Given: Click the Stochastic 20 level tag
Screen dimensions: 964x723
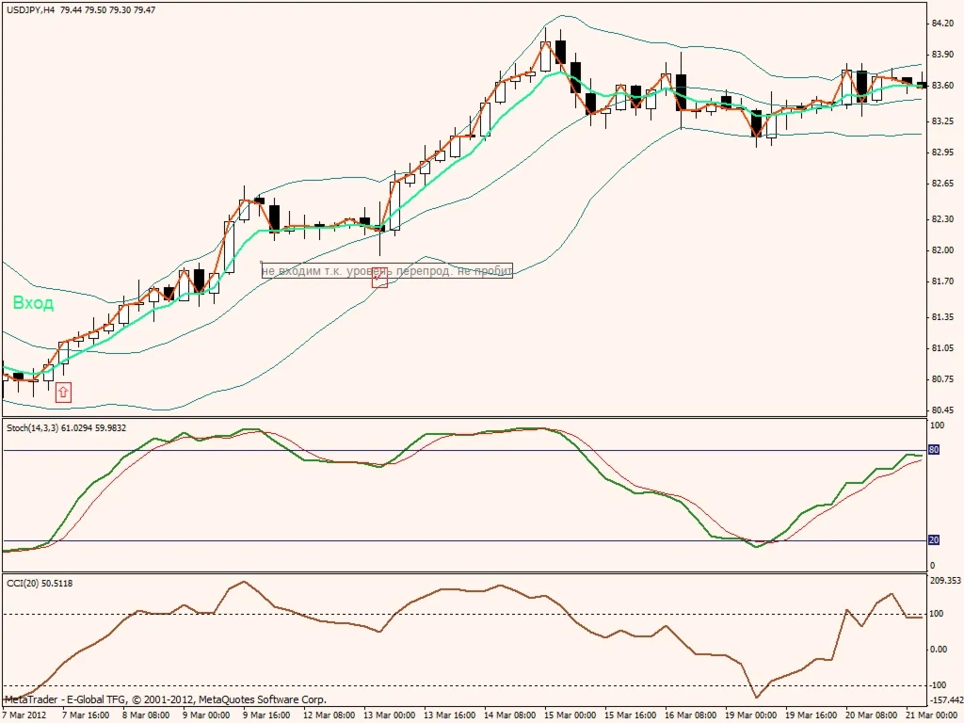Looking at the screenshot, I should tap(934, 540).
